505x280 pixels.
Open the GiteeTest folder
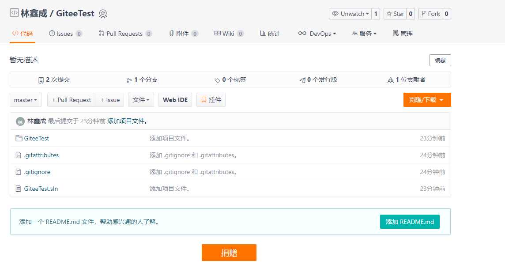point(36,138)
